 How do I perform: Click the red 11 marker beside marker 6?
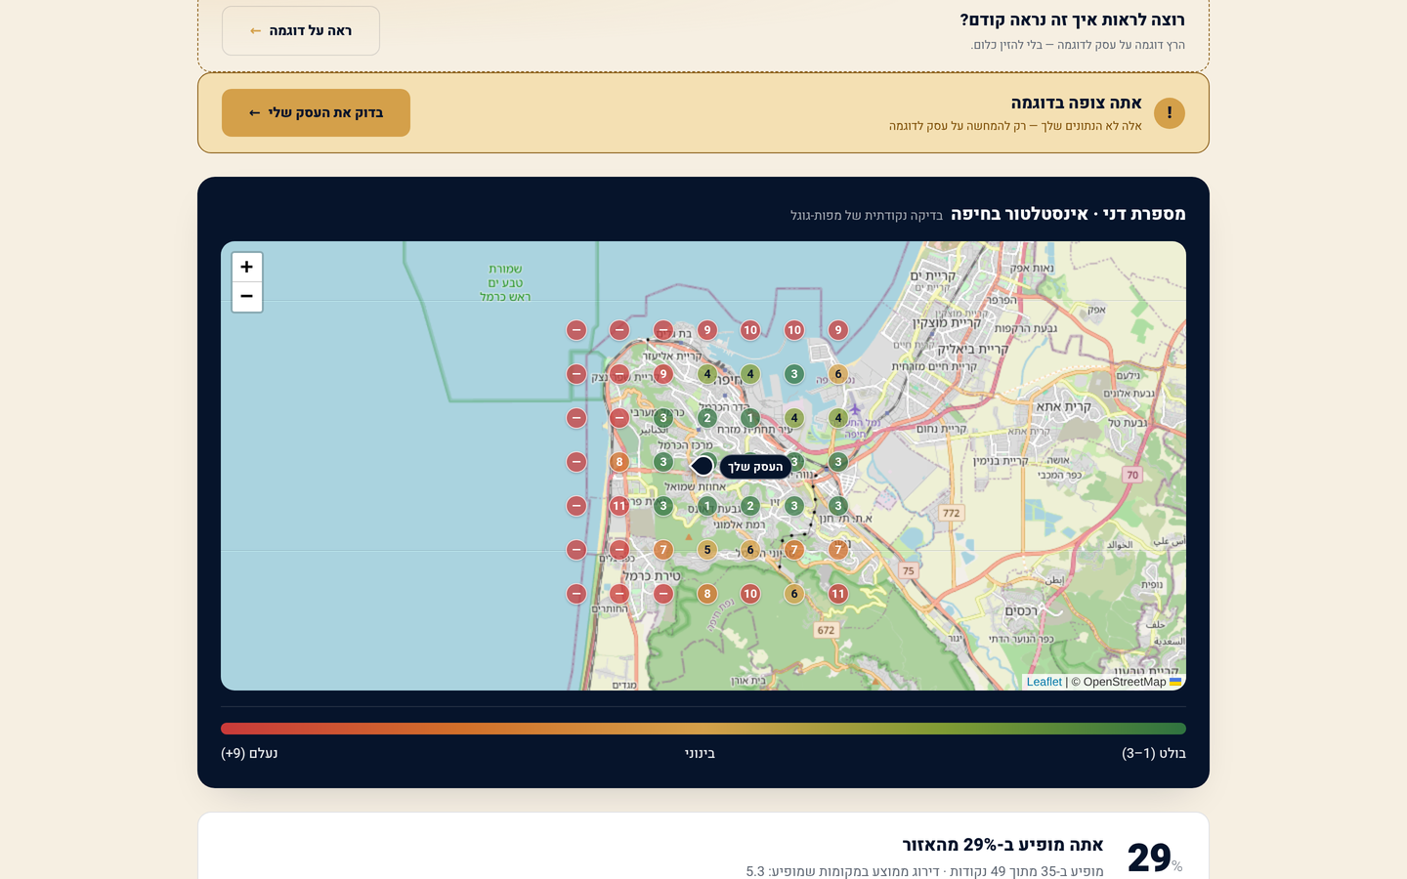coord(837,594)
